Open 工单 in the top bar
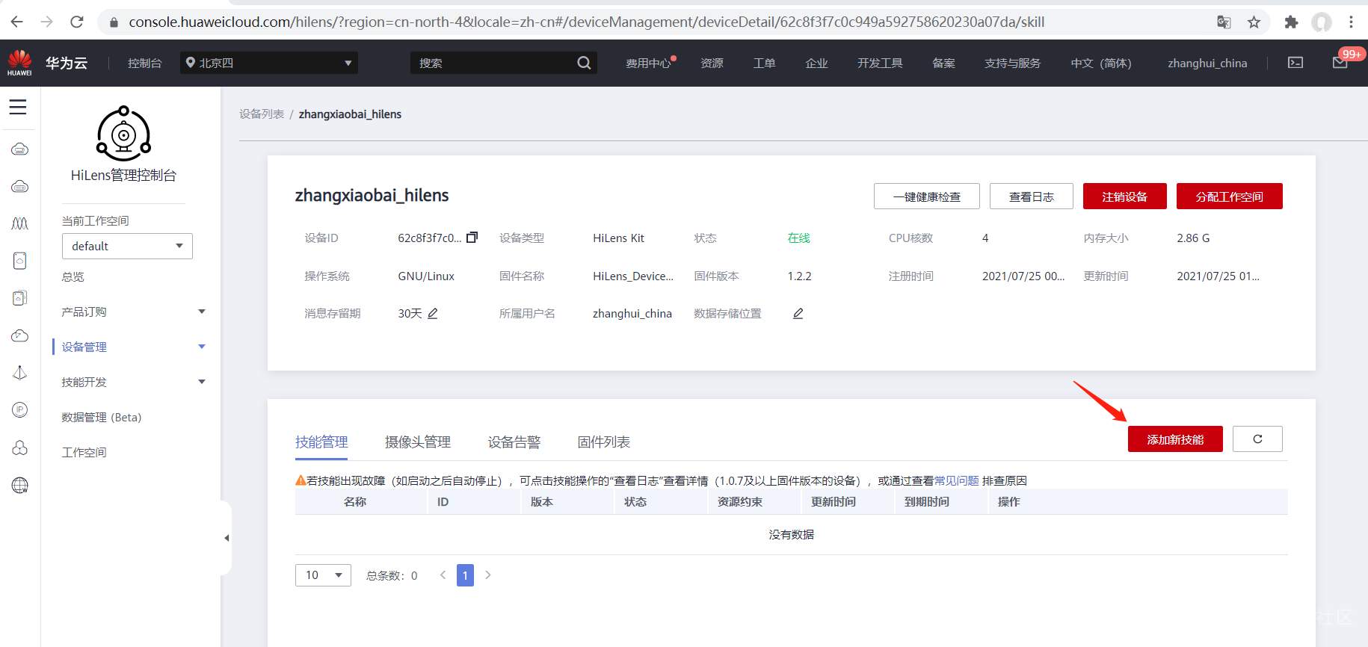Image resolution: width=1368 pixels, height=647 pixels. [764, 63]
